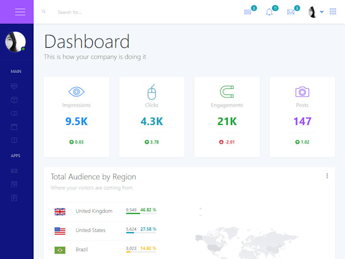Open the apps grid launcher
This screenshot has height=259, width=345.
click(x=333, y=11)
